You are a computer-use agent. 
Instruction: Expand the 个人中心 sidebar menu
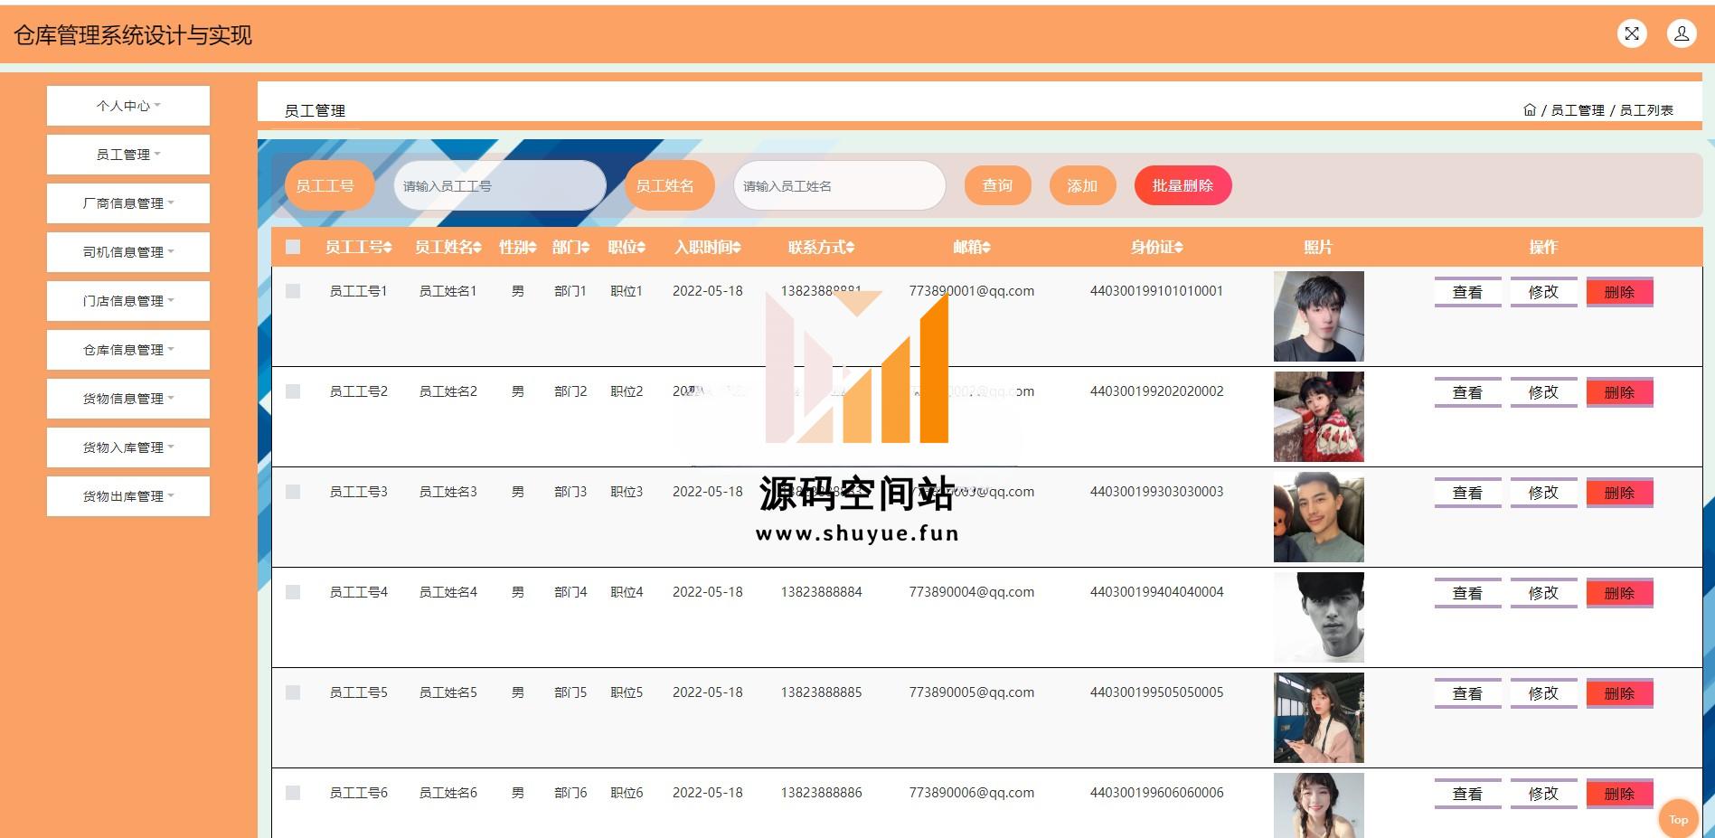(128, 106)
